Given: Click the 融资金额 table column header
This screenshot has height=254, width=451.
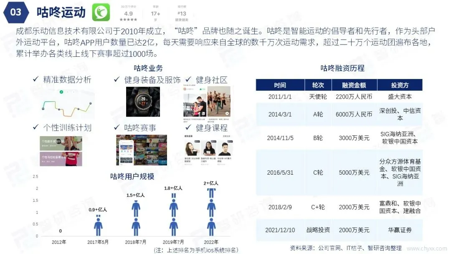Looking at the screenshot, I should coord(354,85).
